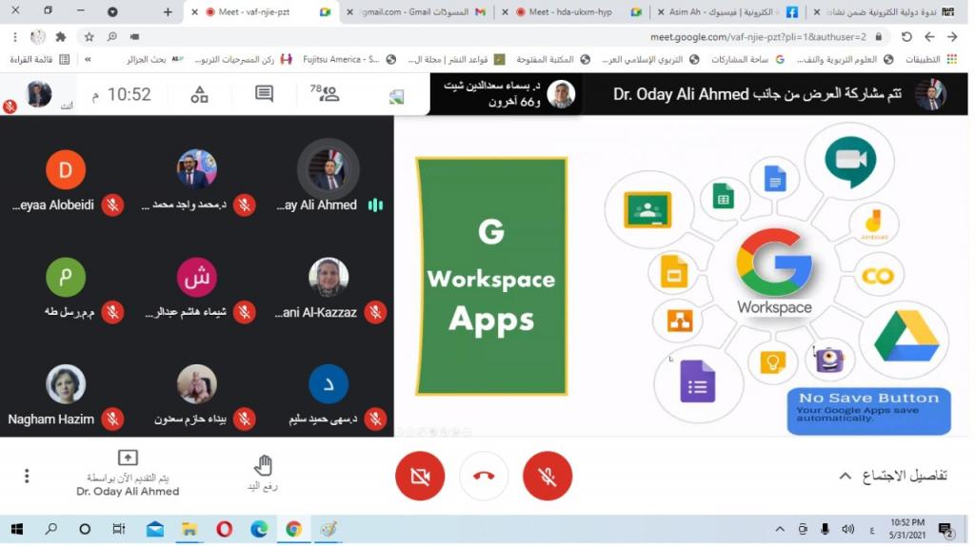Expand the meeting details chevron
This screenshot has width=975, height=546.
point(845,476)
